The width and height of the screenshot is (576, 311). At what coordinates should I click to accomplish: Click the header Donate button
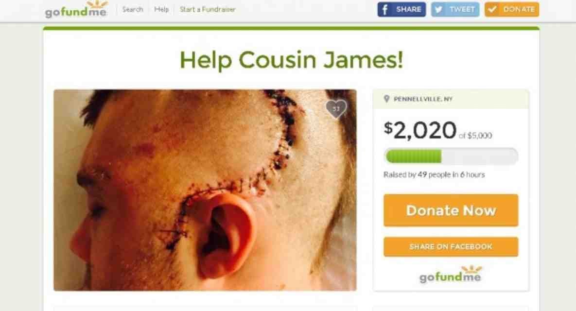click(512, 10)
